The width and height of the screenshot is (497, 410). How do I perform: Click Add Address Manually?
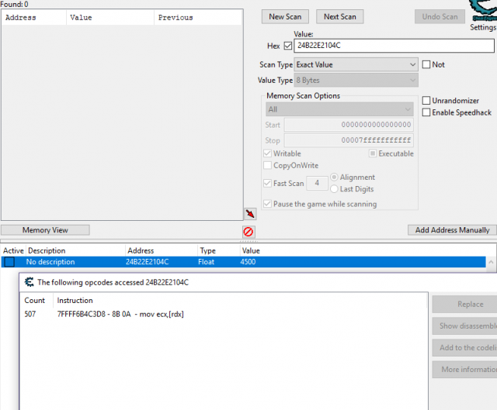click(x=452, y=230)
